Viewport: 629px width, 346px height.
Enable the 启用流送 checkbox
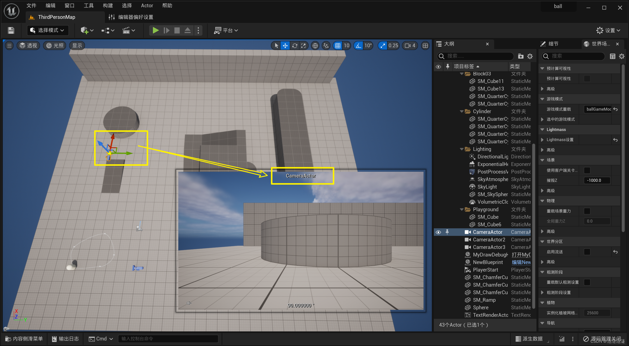coord(587,252)
